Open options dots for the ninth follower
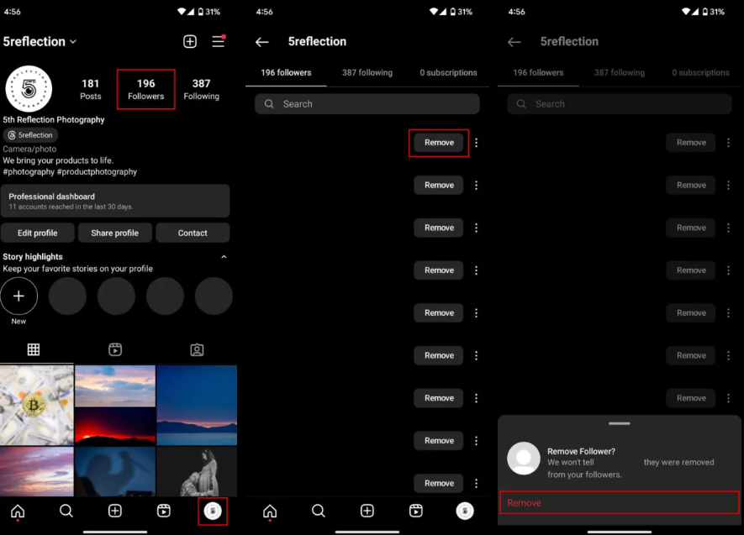The height and width of the screenshot is (535, 744). click(476, 484)
